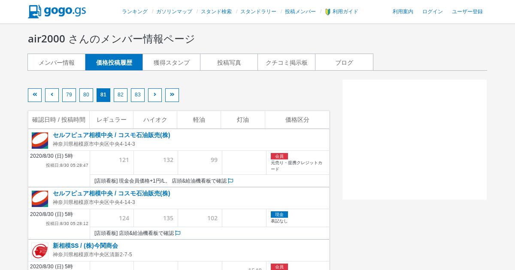This screenshot has width=515, height=270.
Task: Click regular price 124
Action: point(124,218)
